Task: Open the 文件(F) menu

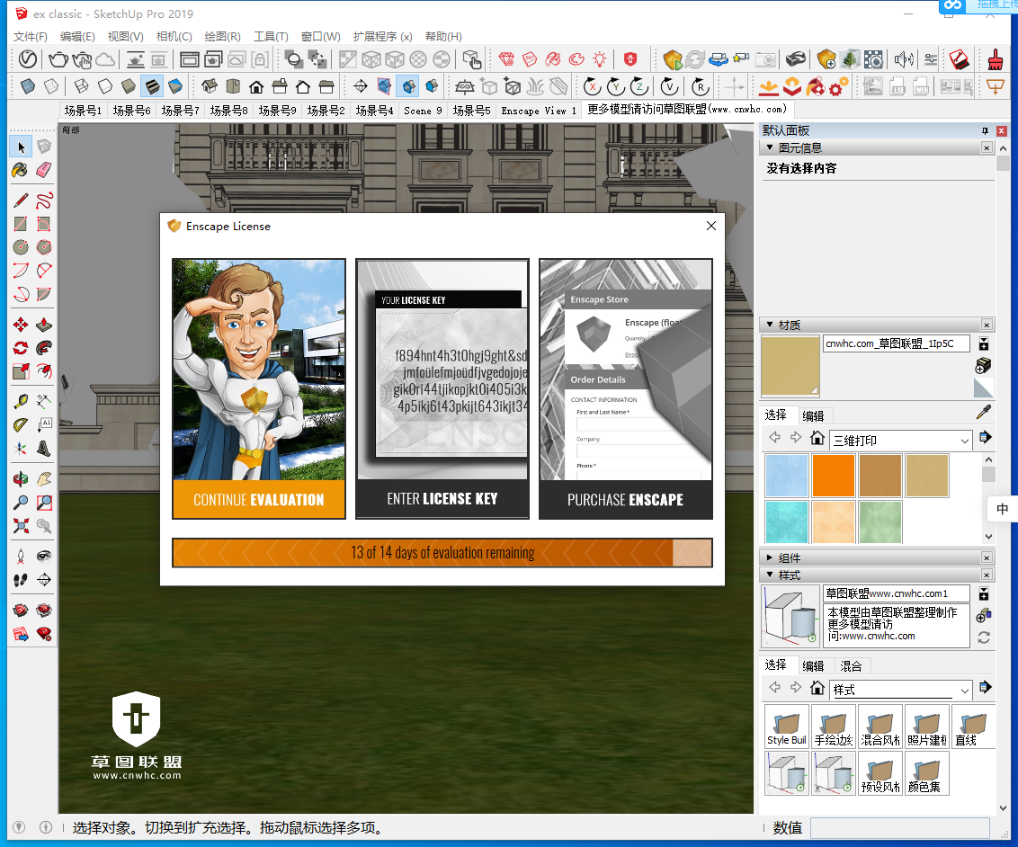Action: tap(31, 36)
